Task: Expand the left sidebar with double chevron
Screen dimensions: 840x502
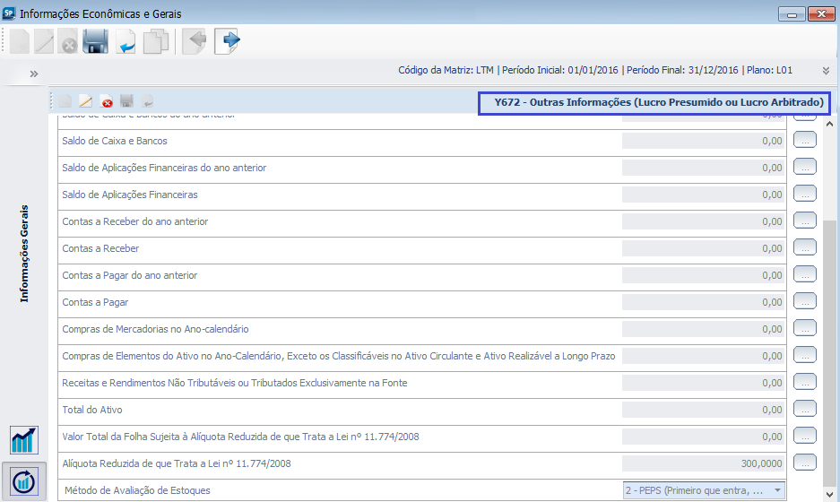Action: point(34,74)
